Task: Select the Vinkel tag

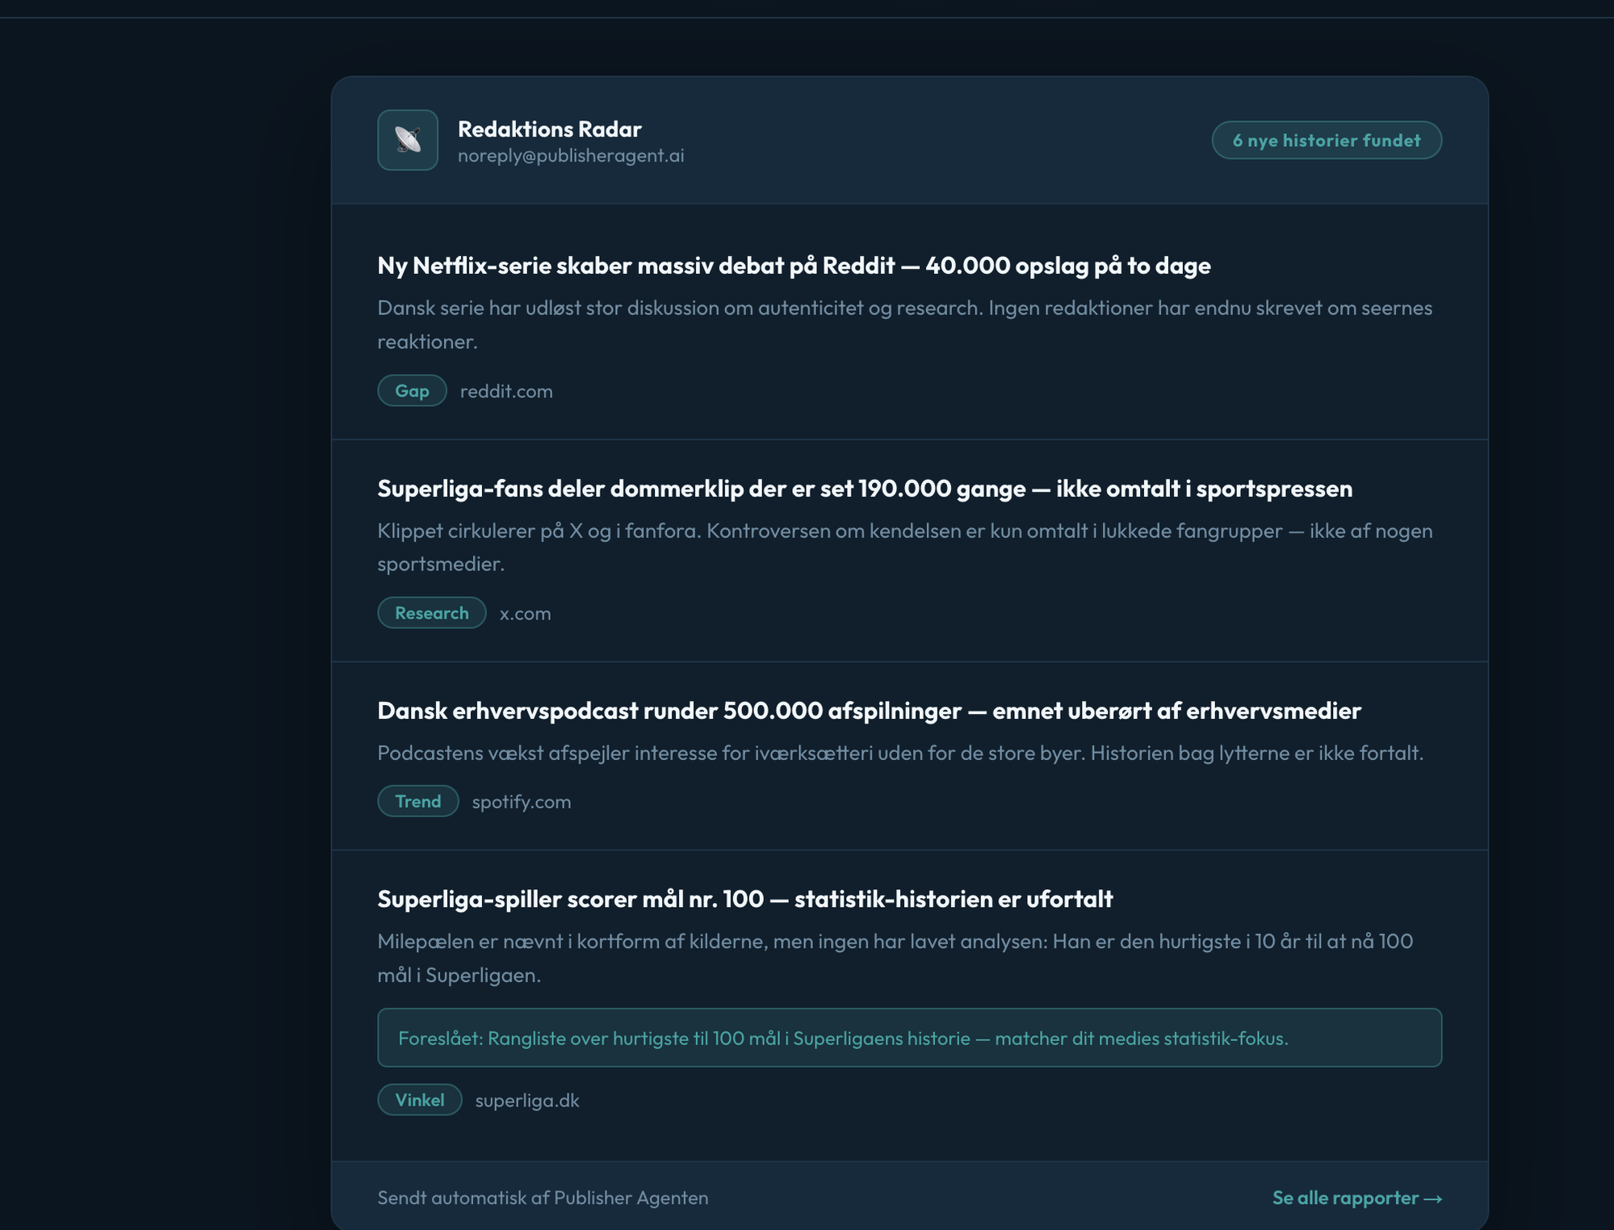Action: pyautogui.click(x=419, y=1100)
